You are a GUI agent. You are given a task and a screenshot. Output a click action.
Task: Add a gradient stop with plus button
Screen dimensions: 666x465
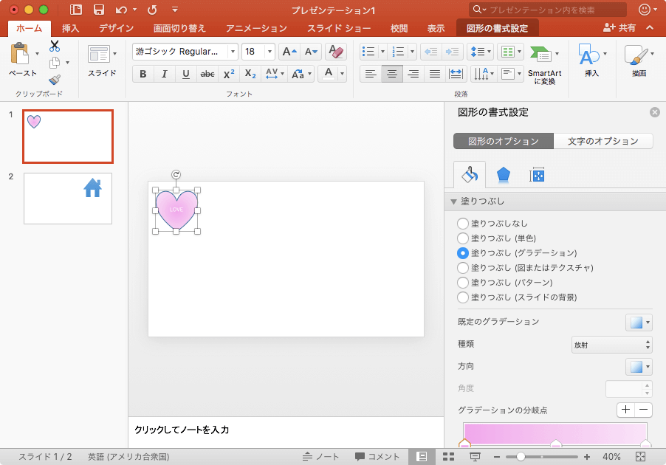point(625,410)
